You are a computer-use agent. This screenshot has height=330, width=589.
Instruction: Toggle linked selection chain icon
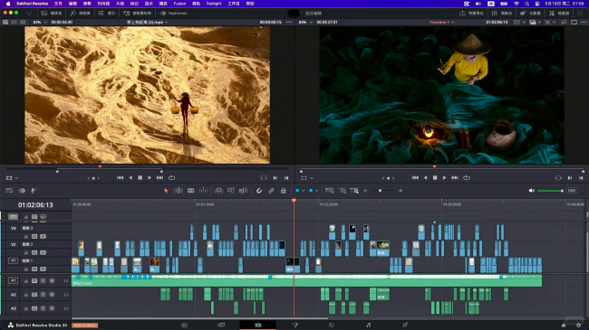point(271,191)
